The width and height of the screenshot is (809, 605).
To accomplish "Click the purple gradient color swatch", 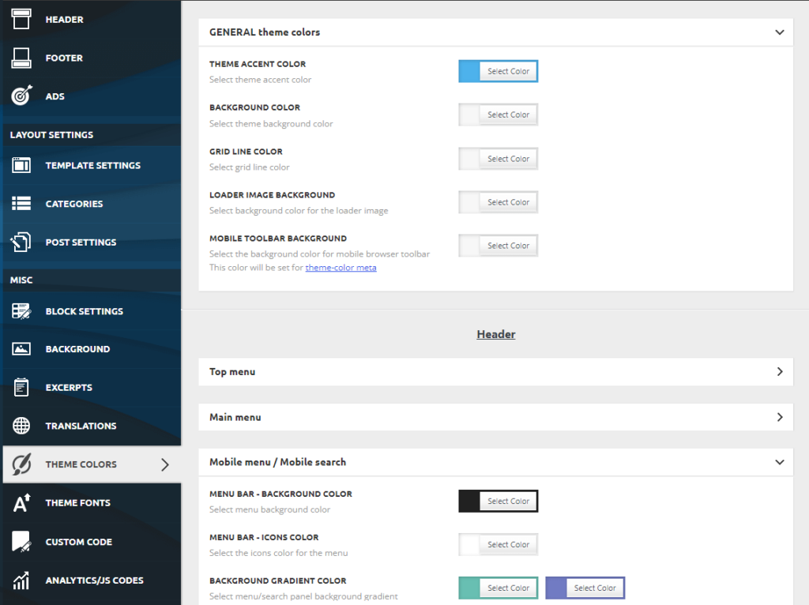I will (x=555, y=588).
